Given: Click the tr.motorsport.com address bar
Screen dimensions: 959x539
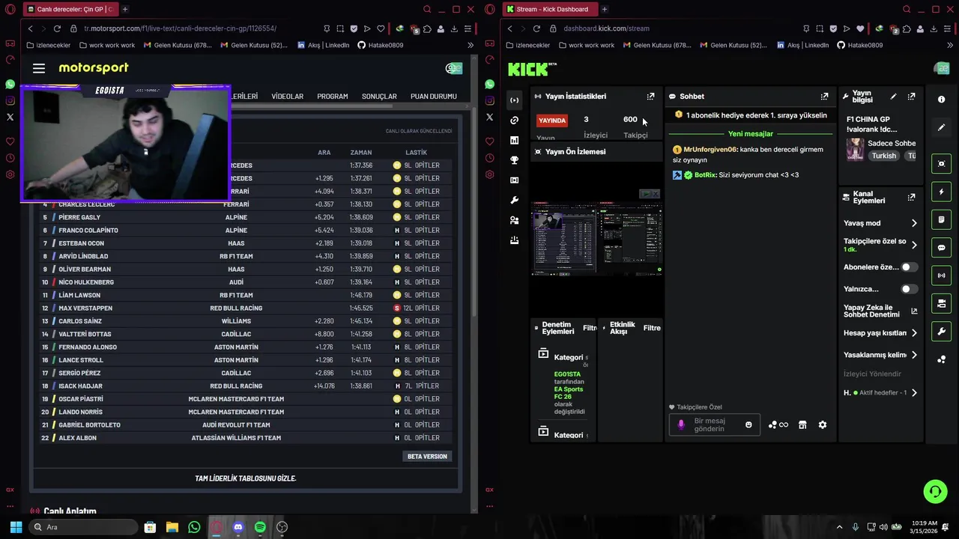Looking at the screenshot, I should pyautogui.click(x=180, y=28).
